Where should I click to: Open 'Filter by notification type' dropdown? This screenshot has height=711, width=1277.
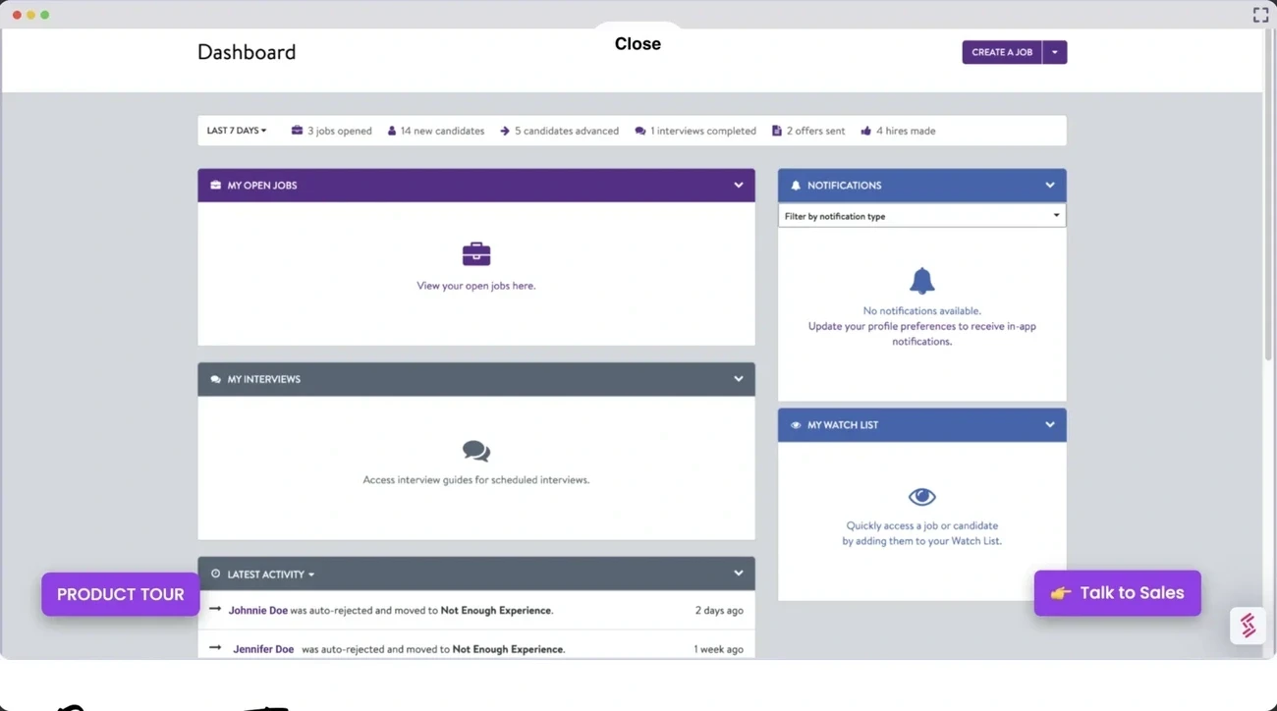click(921, 216)
